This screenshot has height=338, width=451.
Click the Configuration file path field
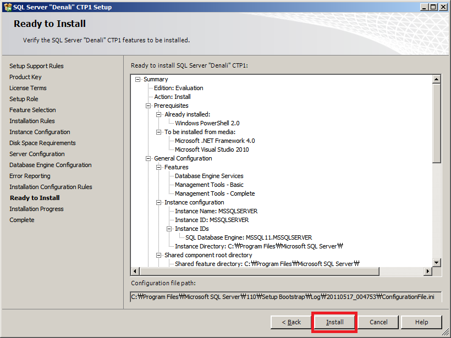pos(286,297)
